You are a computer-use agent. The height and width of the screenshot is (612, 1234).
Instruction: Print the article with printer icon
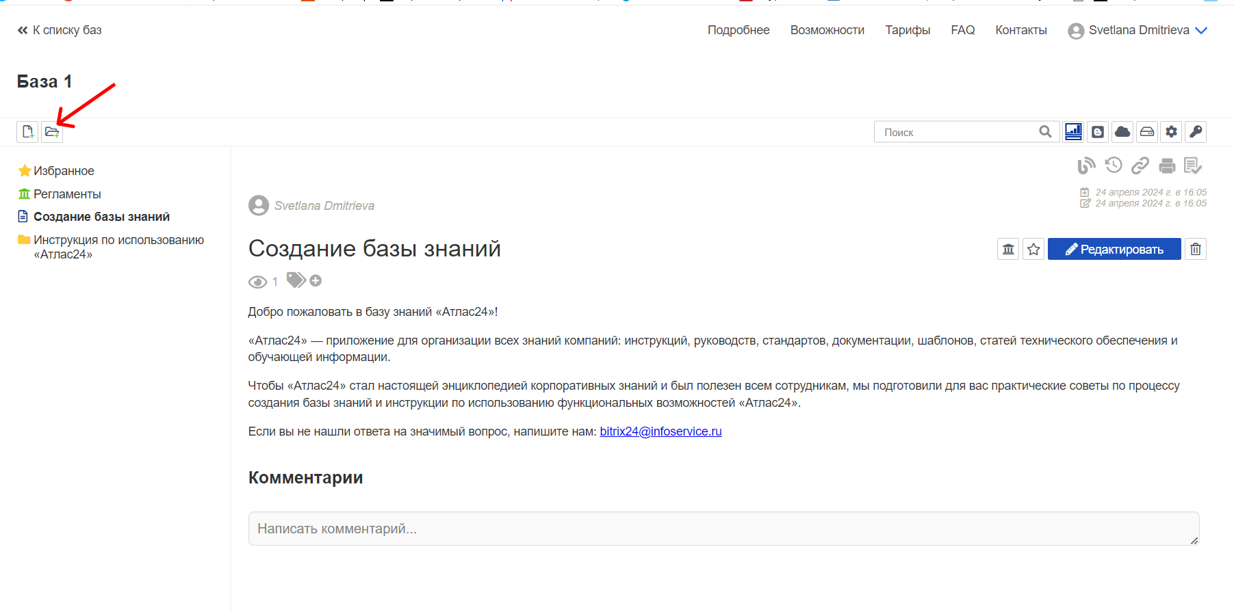click(x=1167, y=165)
